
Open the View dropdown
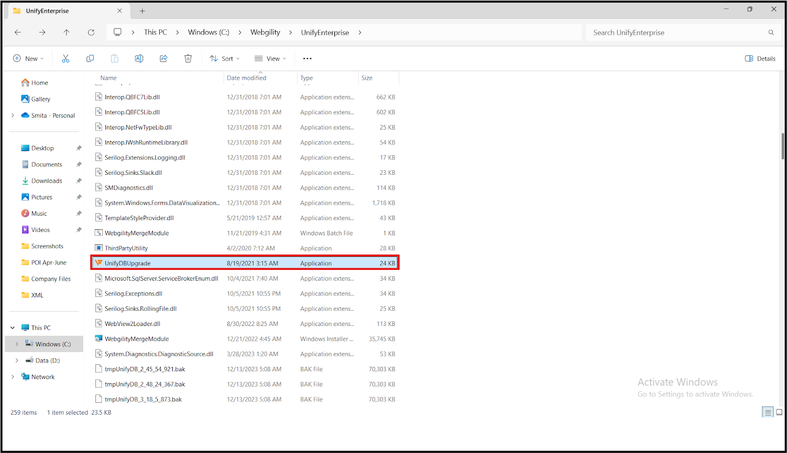(270, 59)
